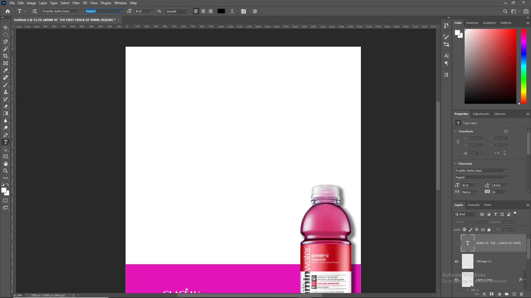Select the Move tool

click(x=6, y=28)
